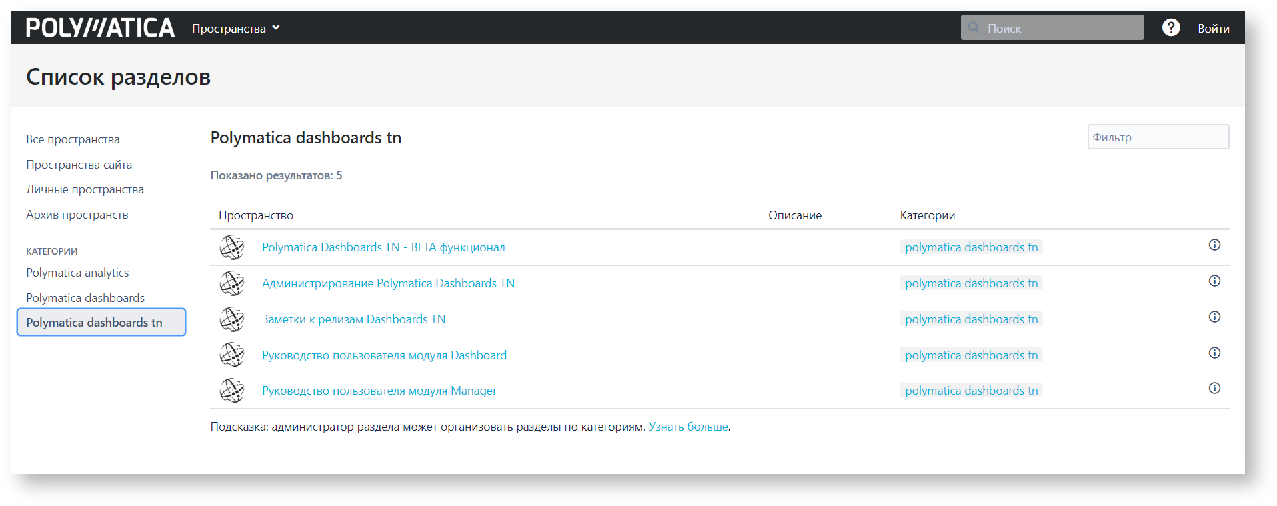Click info icon for Manager user guide row
Screen dimensions: 1277x506
pyautogui.click(x=1214, y=389)
